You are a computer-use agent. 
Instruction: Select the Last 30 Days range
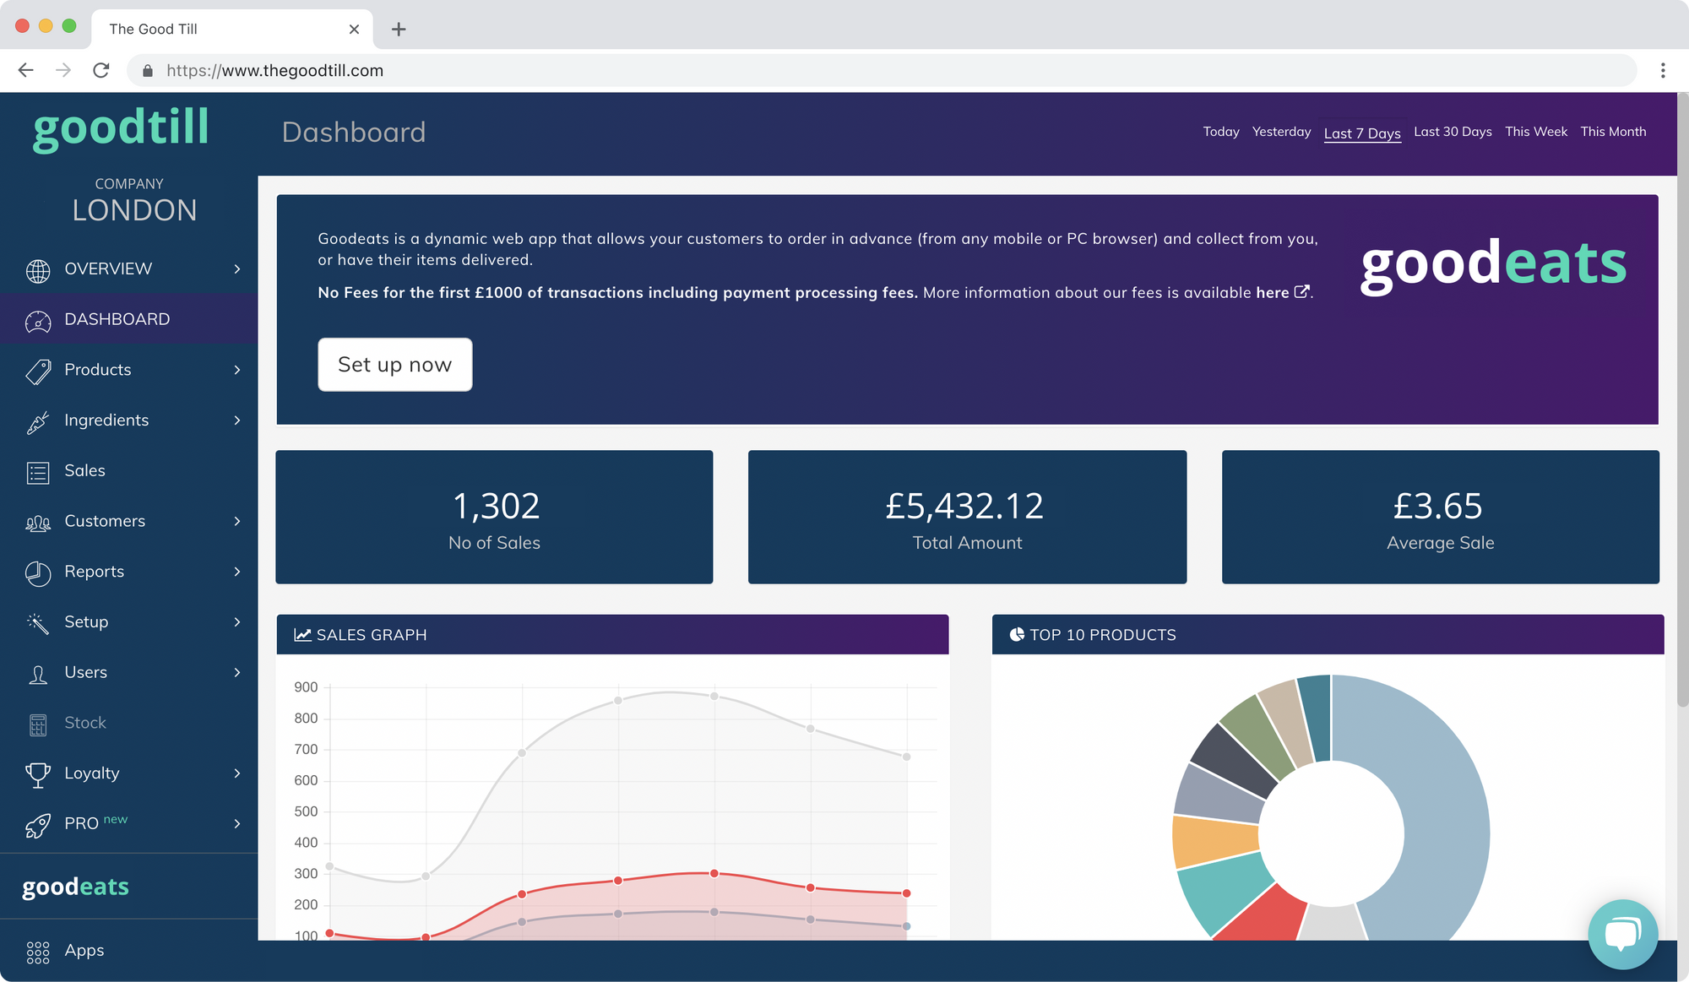(1453, 132)
